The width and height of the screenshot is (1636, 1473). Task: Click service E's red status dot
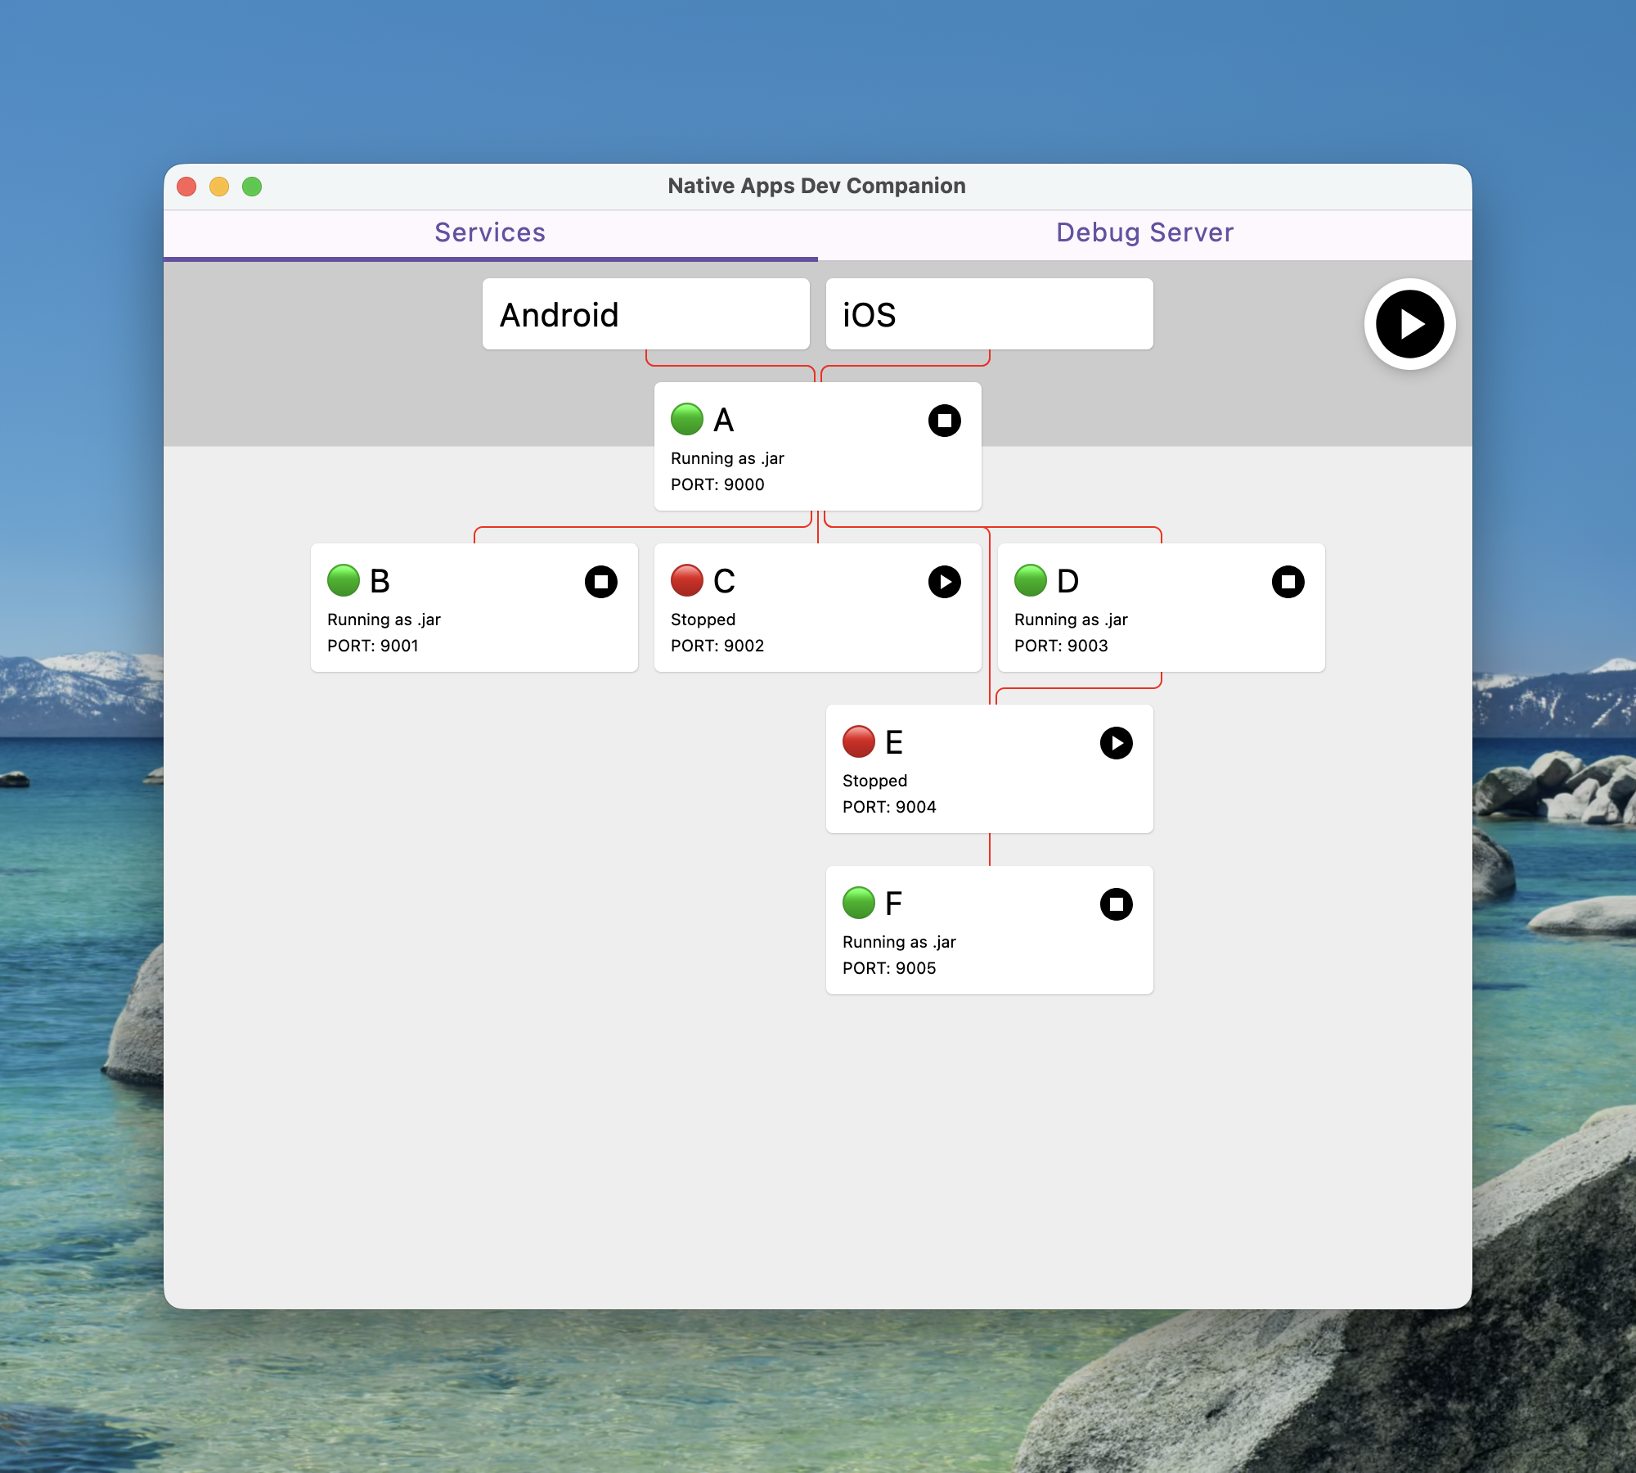tap(859, 741)
